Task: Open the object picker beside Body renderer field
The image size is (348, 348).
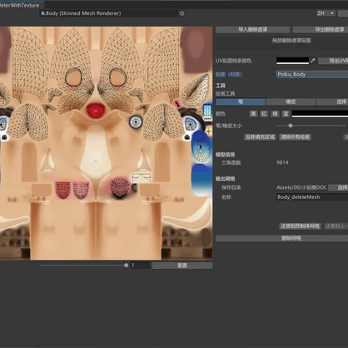Action: (x=181, y=13)
